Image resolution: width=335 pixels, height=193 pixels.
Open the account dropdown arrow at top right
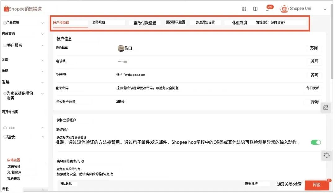(325, 10)
